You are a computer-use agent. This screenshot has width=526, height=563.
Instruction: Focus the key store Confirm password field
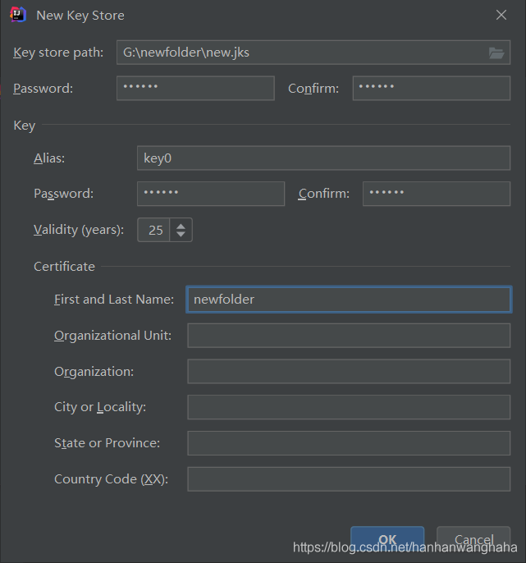pyautogui.click(x=431, y=88)
